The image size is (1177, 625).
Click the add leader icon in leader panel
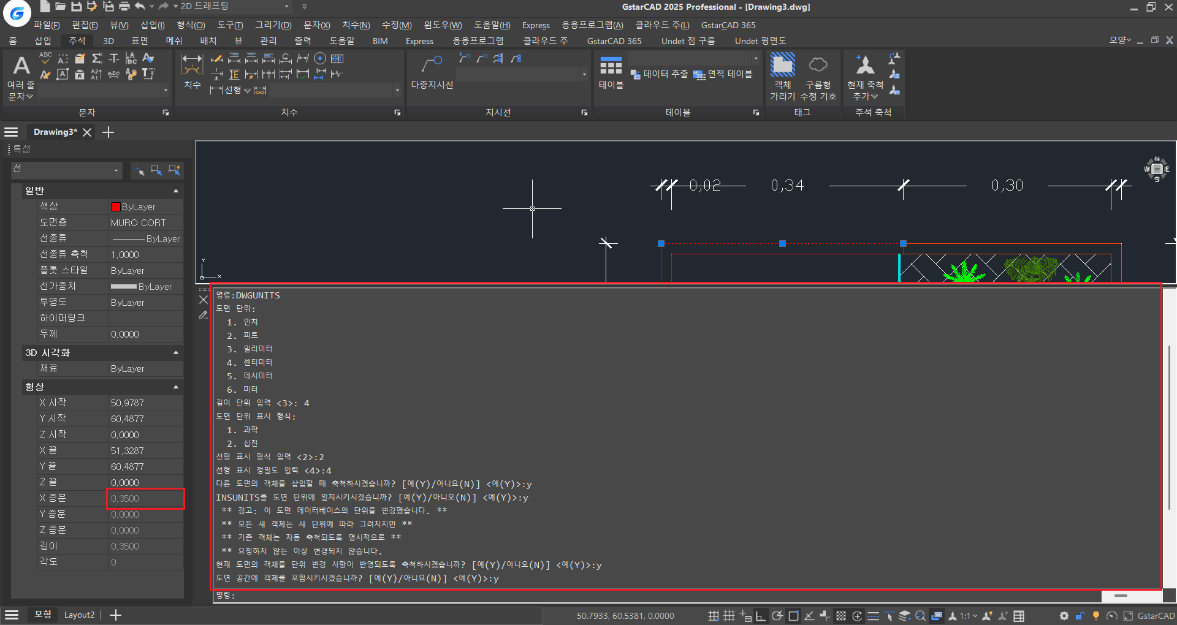pyautogui.click(x=464, y=58)
